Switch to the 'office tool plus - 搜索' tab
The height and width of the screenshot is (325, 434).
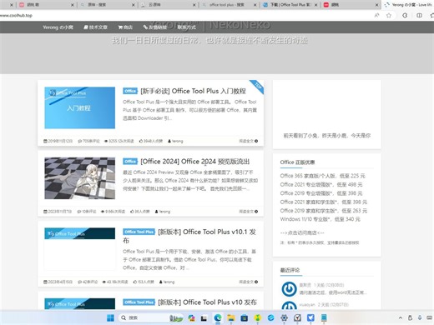coord(227,5)
